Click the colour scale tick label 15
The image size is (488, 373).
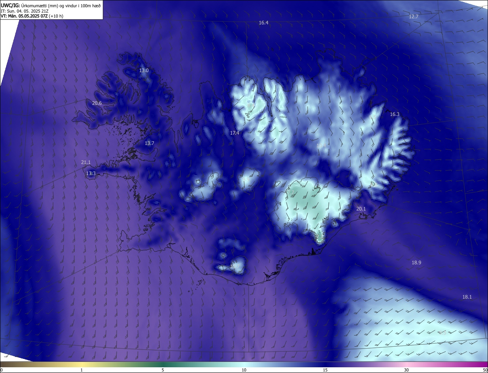coord(325,370)
